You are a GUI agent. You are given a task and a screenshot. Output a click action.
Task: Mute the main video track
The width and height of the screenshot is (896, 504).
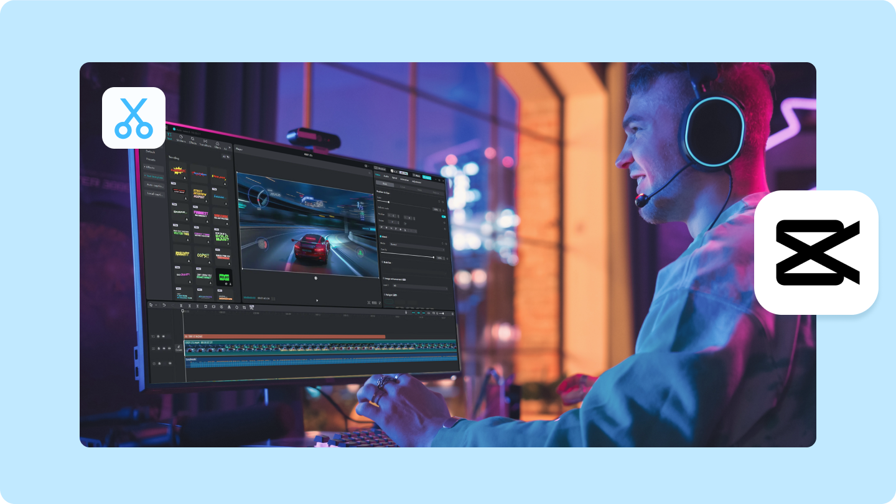click(x=169, y=349)
